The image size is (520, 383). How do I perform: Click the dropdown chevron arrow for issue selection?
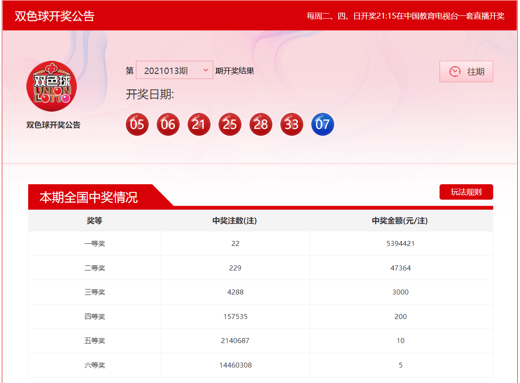click(205, 70)
